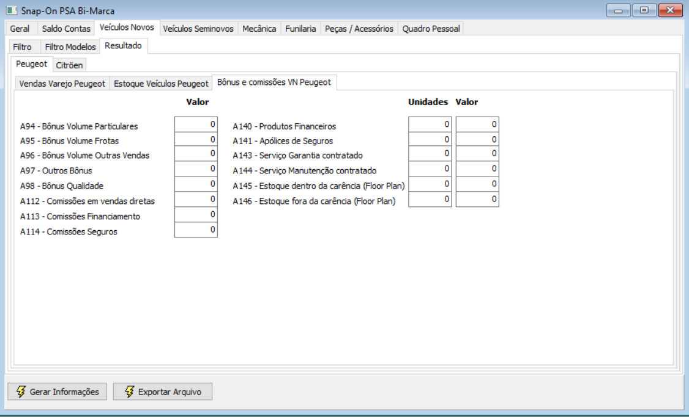Focus A114 Comissões Seguros value field
Viewport: 689px width, 417px height.
click(x=196, y=230)
